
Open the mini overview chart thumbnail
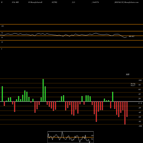click(x=71, y=137)
